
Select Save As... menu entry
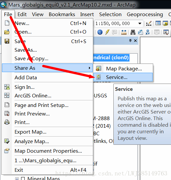tap(47, 50)
